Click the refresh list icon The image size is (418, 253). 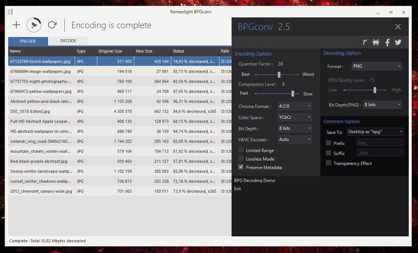[52, 25]
